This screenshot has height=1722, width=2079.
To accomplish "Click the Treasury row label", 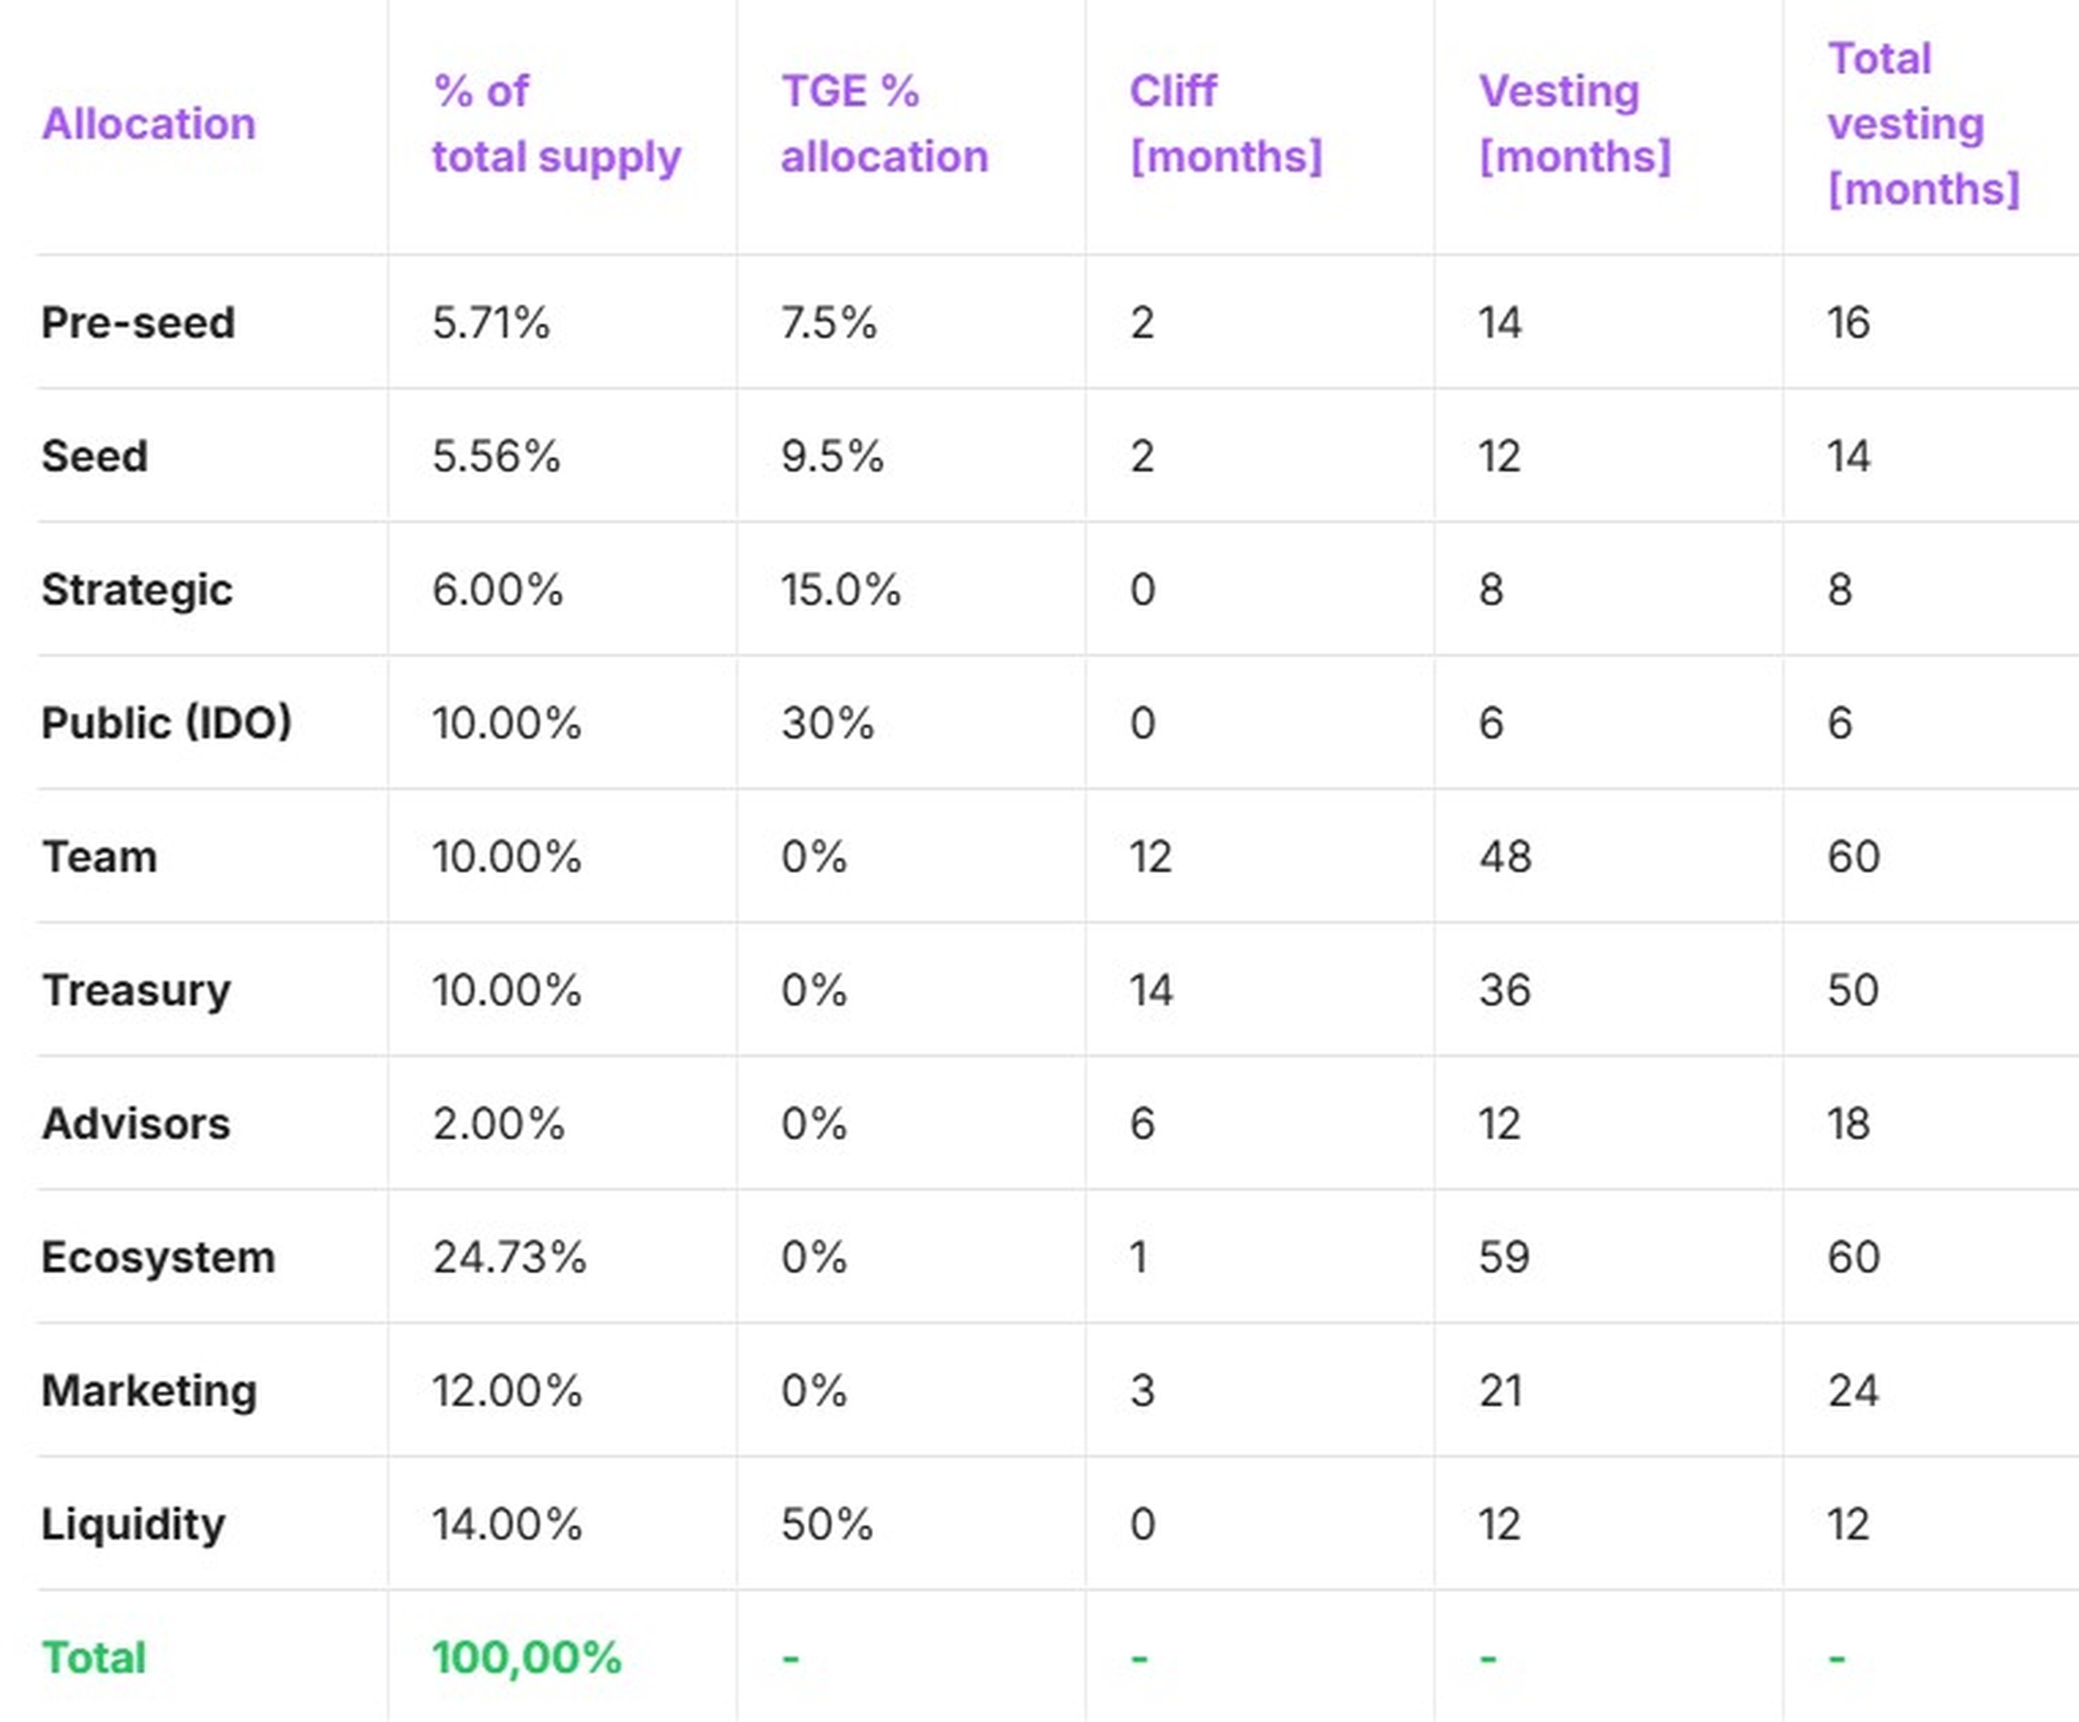I will (x=136, y=990).
